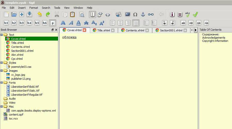Toggle justify text alignment
The height and width of the screenshot is (129, 232).
[136, 23]
